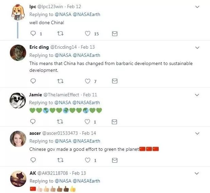Retweet lpc's 'well done China!' tweet
The image size is (210, 193).
coord(60,33)
